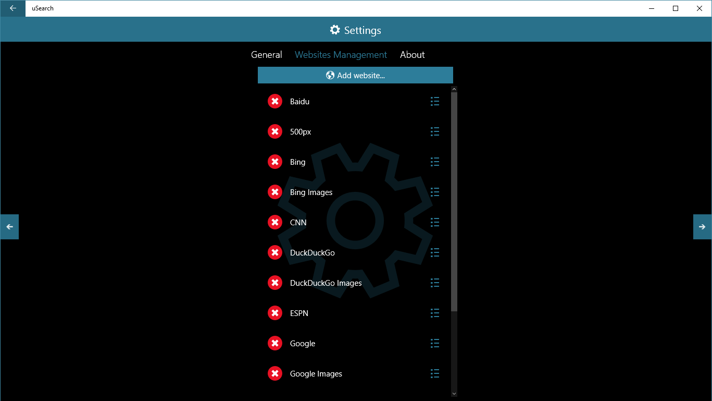The height and width of the screenshot is (401, 712).
Task: Open the list options icon for Google
Action: (435, 344)
